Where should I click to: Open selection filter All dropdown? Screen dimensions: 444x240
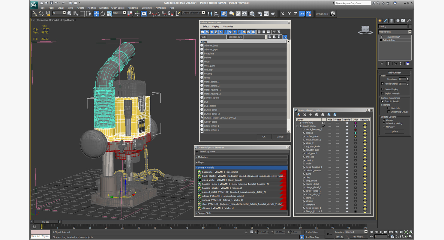59,13
